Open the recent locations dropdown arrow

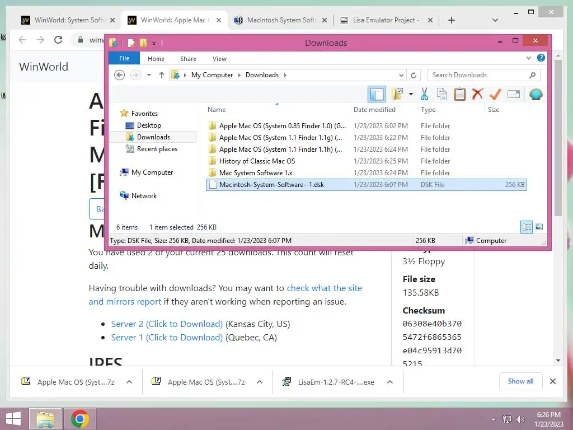(x=149, y=75)
